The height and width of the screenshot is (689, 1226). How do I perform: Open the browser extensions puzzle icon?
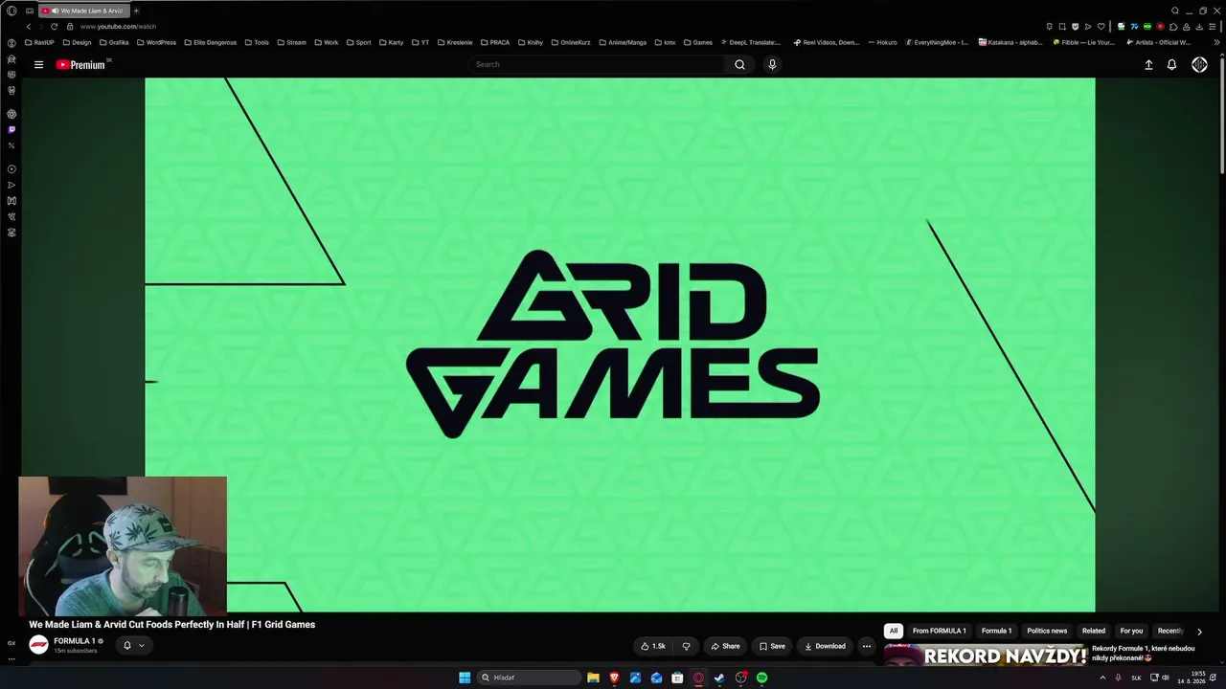[1173, 27]
